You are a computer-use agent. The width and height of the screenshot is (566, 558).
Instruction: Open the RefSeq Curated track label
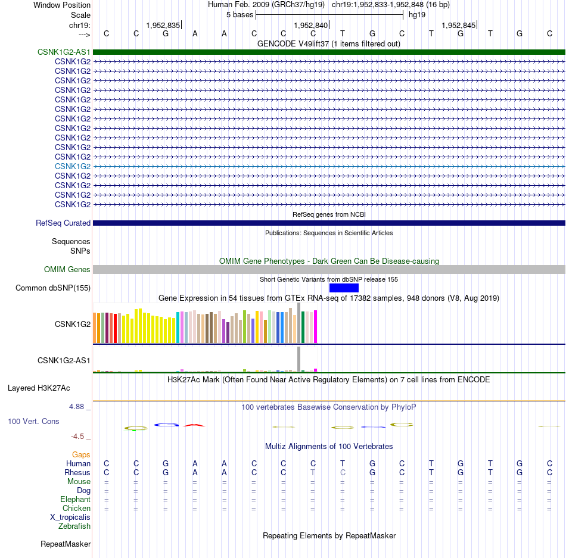pyautogui.click(x=63, y=223)
